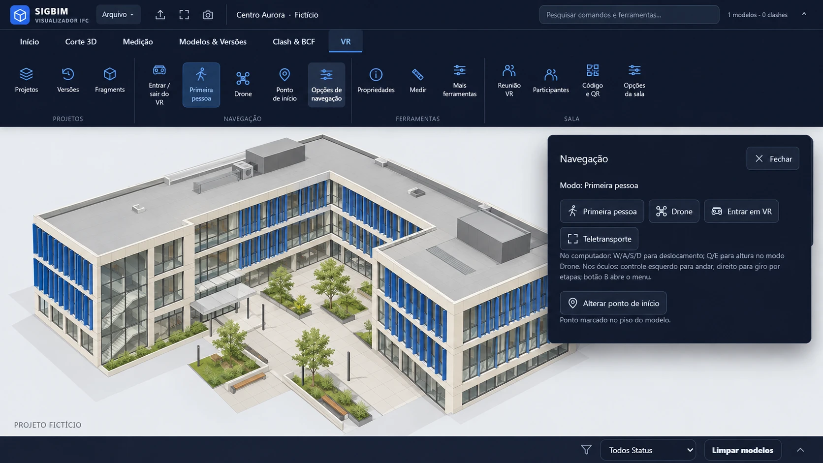Open the Versões history tool
The image size is (823, 463).
(x=68, y=80)
